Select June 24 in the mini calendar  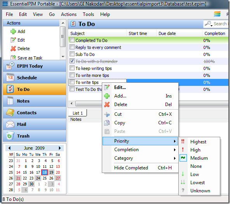[38, 178]
